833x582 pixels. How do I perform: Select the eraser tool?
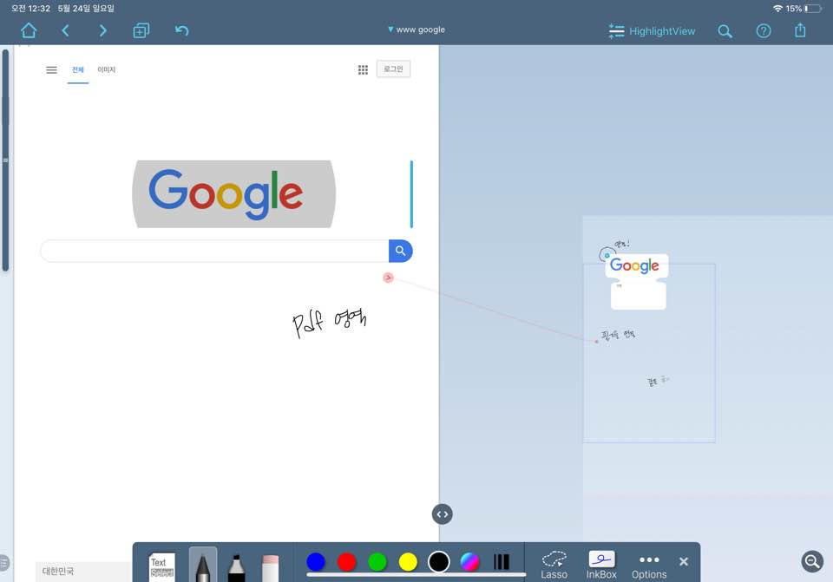coord(270,567)
